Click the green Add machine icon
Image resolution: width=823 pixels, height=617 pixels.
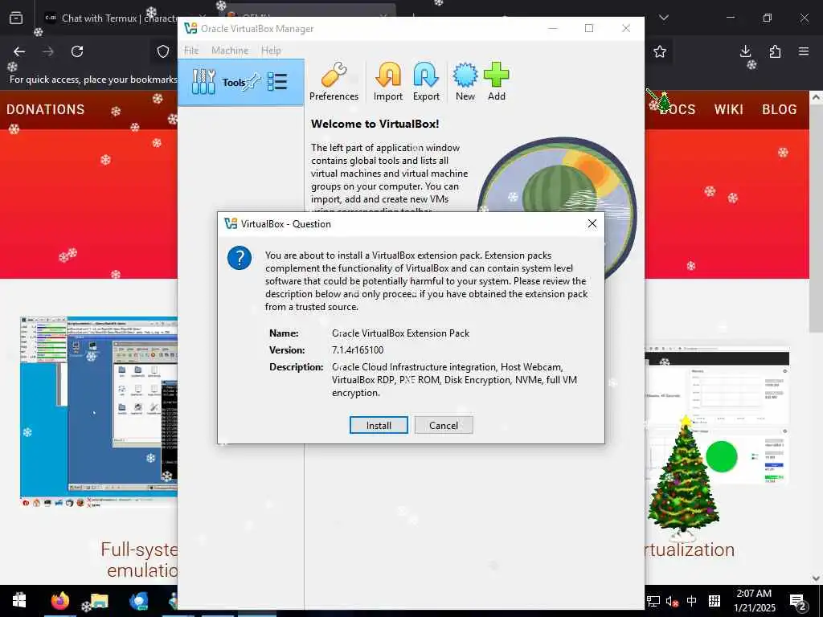click(496, 82)
